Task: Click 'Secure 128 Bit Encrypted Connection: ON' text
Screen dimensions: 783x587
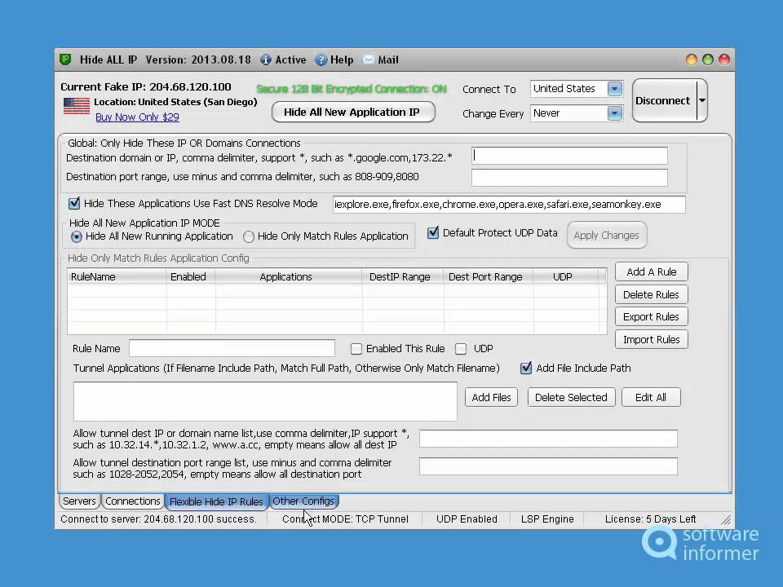Action: point(352,89)
